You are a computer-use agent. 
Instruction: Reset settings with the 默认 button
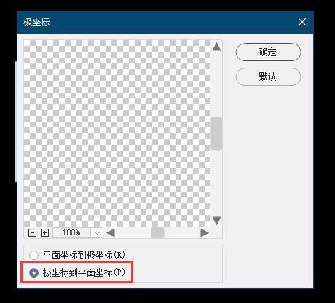[x=268, y=76]
